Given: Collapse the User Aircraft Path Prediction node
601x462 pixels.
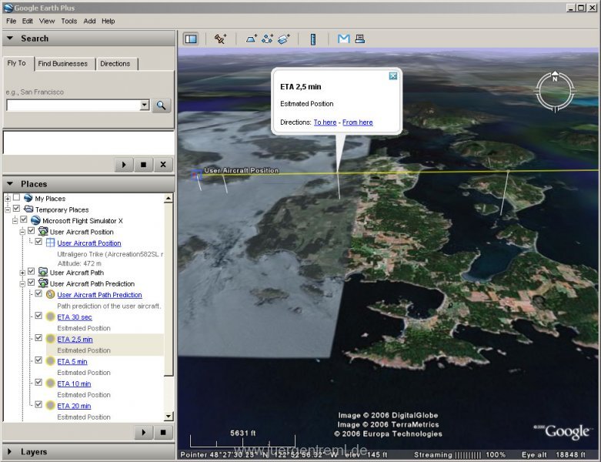Looking at the screenshot, I should click(22, 283).
